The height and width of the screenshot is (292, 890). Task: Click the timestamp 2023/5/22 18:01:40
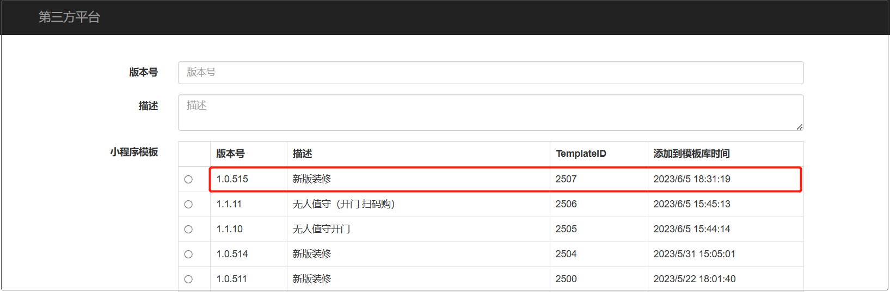pos(695,279)
